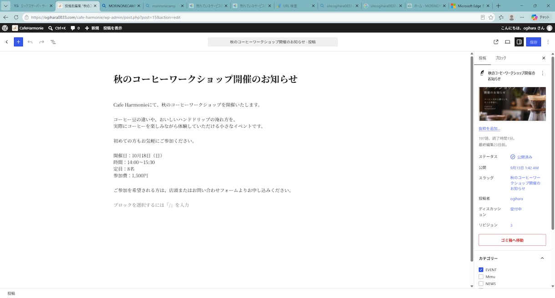The image size is (555, 298).
Task: Check the Menu category checkbox
Action: pyautogui.click(x=481, y=277)
